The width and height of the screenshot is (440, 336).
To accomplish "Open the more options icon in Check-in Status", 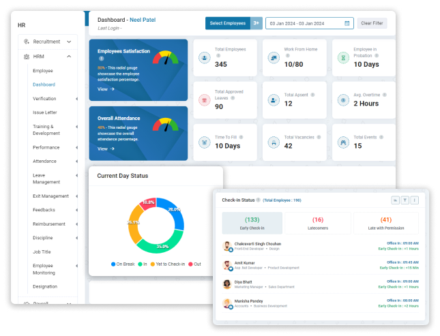I will (414, 200).
